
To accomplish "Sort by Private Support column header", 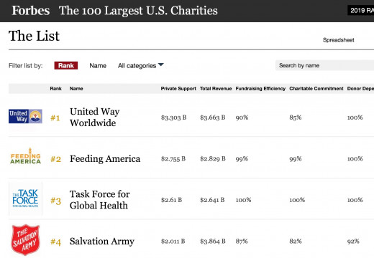I will tap(178, 89).
